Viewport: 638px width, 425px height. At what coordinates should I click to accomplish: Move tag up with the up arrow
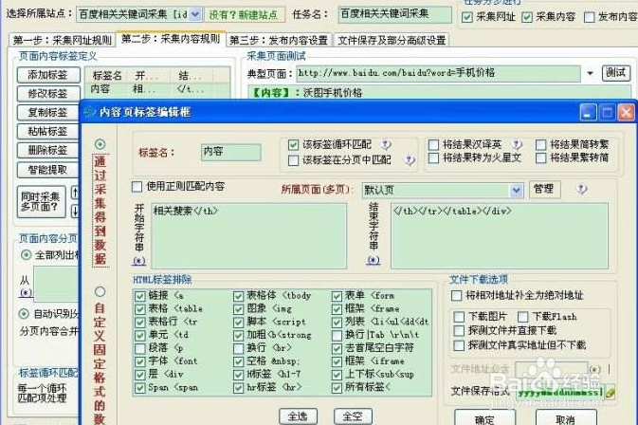(75, 193)
